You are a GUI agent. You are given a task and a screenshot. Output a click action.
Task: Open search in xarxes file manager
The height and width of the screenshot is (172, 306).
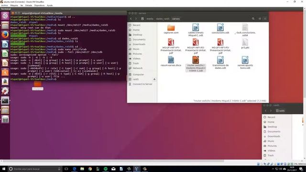pos(253,19)
